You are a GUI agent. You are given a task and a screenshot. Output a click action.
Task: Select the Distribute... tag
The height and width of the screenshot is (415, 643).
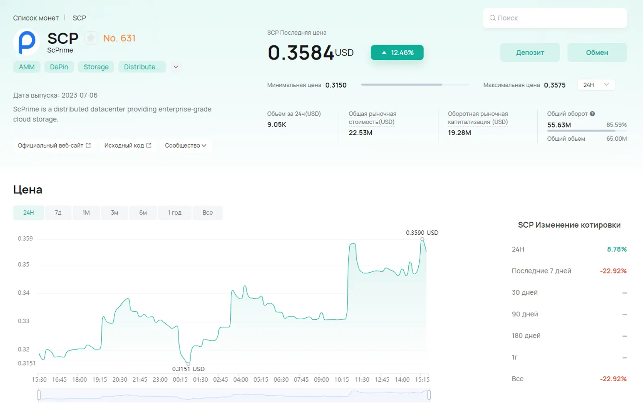pyautogui.click(x=142, y=67)
